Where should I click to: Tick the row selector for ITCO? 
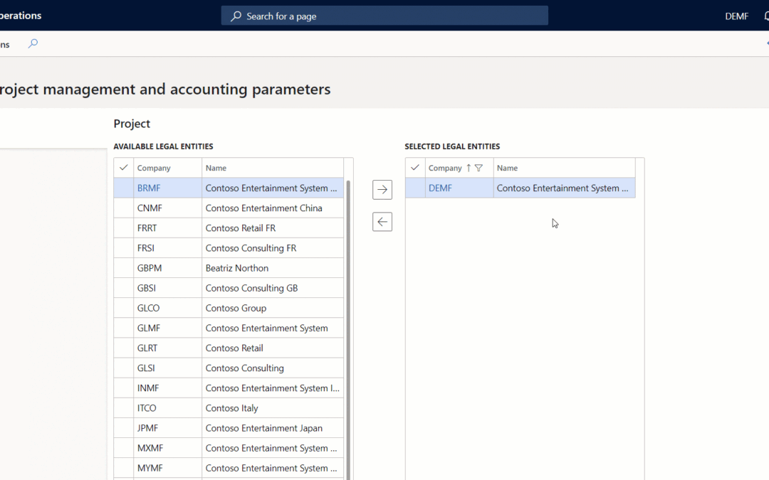[x=124, y=408]
